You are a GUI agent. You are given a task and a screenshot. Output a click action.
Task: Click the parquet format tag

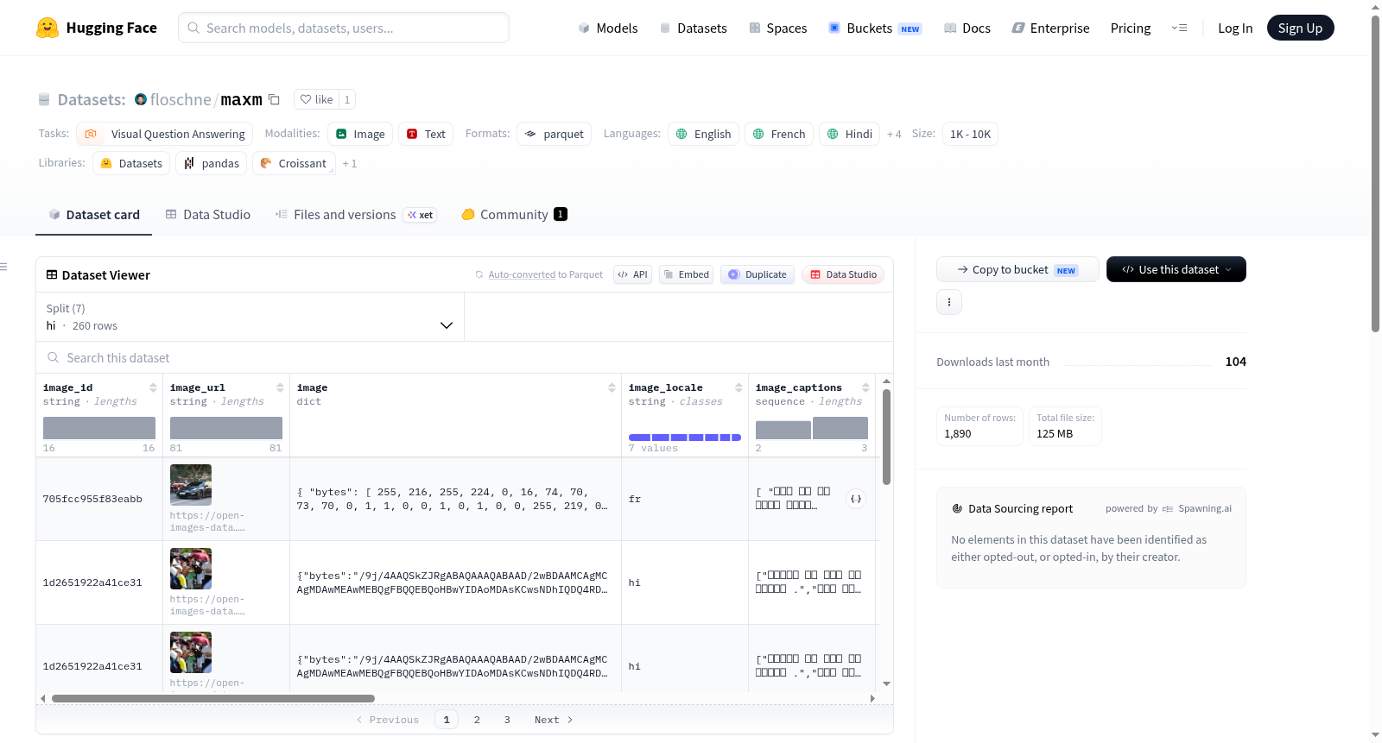(554, 134)
